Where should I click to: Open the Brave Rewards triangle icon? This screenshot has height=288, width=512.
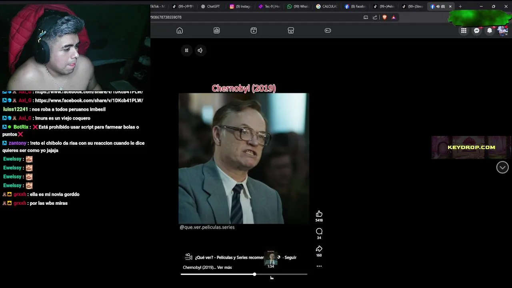[x=394, y=17]
